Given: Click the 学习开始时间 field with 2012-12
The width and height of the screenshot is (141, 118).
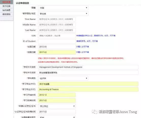Looking at the screenshot, I should click(57, 95).
